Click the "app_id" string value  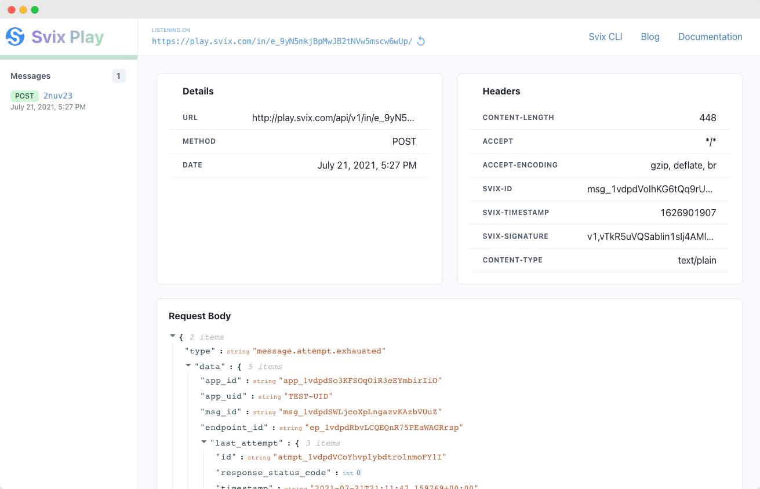[360, 381]
